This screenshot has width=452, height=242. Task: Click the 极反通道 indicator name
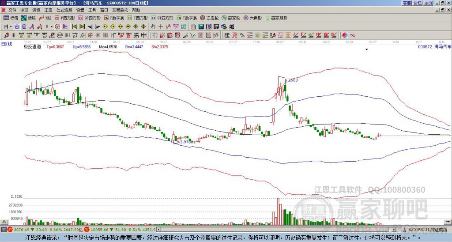pos(32,46)
